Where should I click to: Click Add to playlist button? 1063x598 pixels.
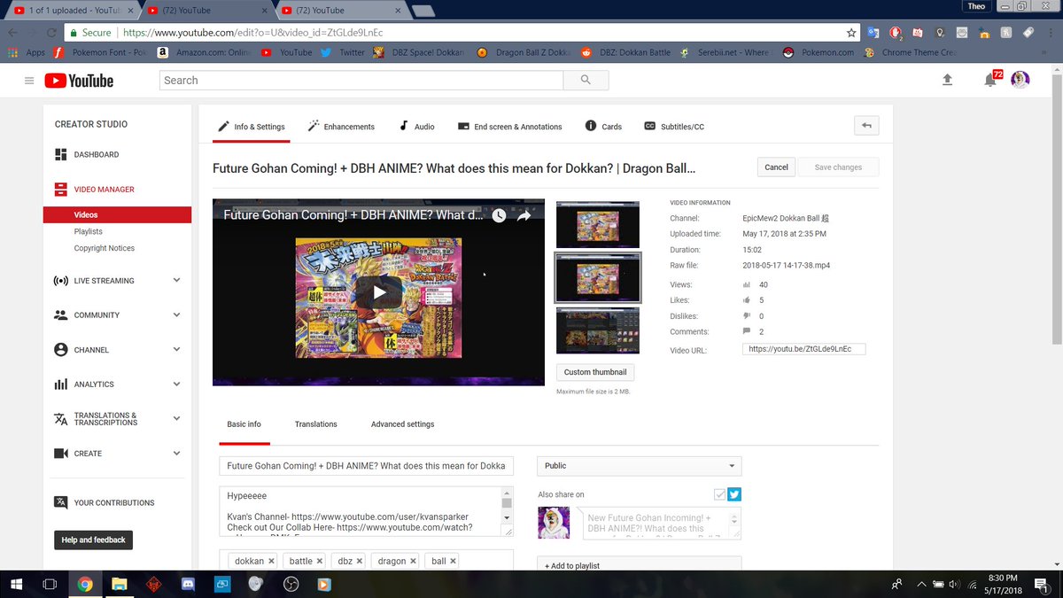point(639,564)
